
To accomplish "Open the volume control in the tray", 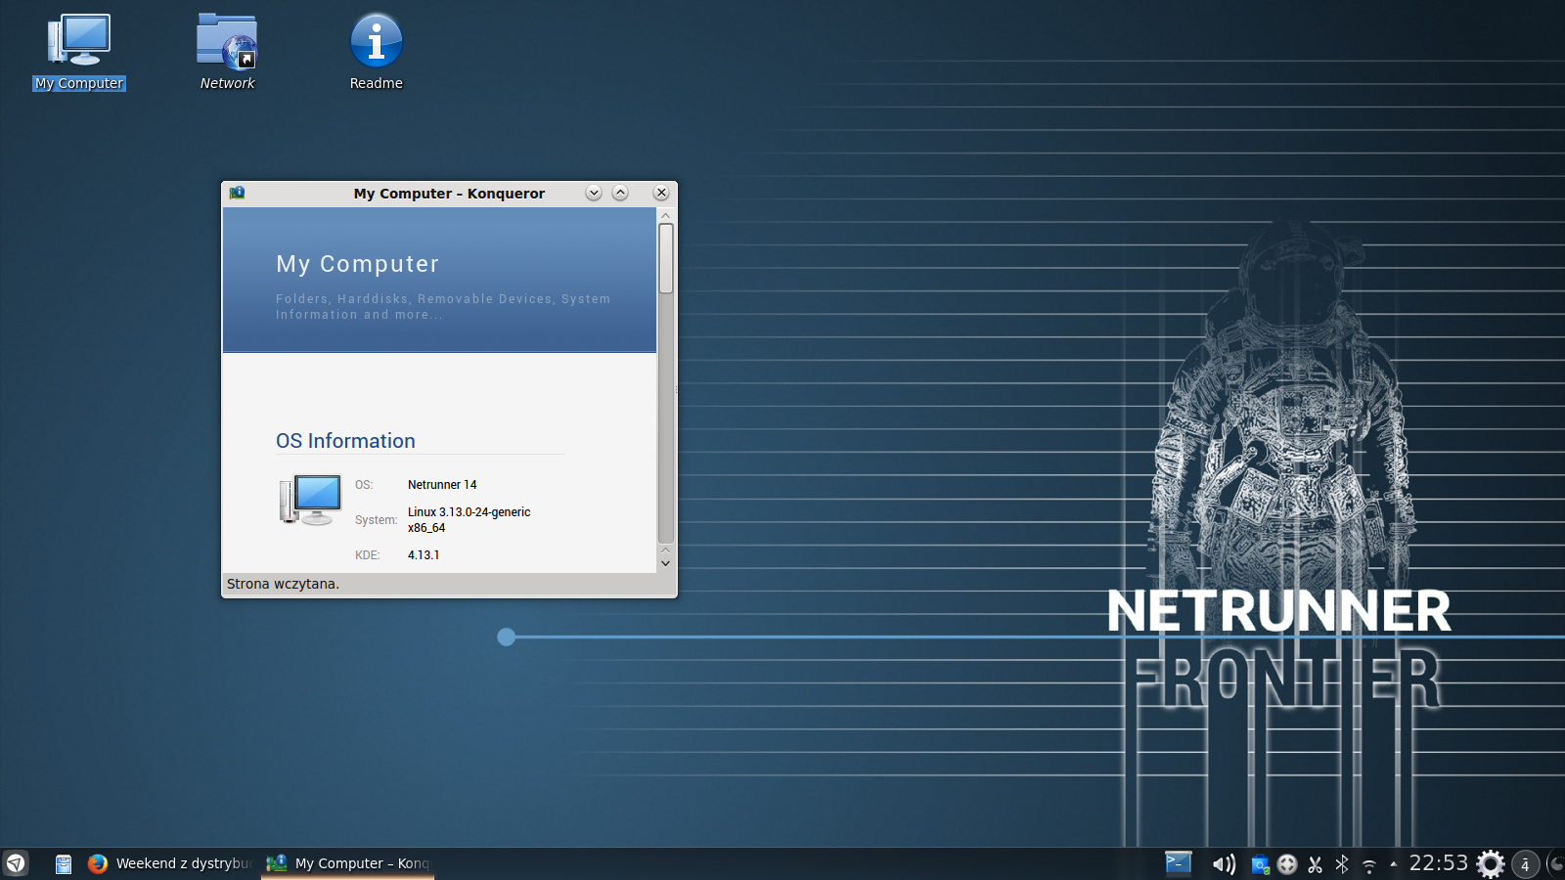I will coord(1224,864).
